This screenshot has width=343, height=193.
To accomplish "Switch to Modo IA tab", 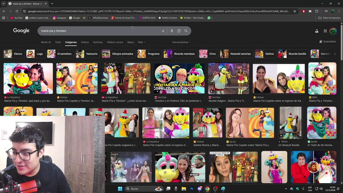I will point(46,42).
